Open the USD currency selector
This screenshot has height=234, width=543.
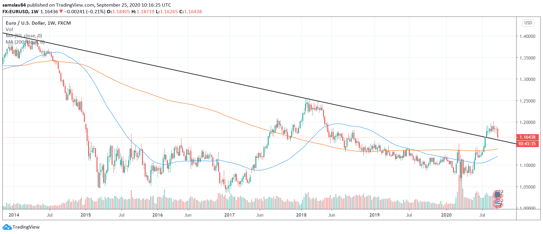(528, 23)
